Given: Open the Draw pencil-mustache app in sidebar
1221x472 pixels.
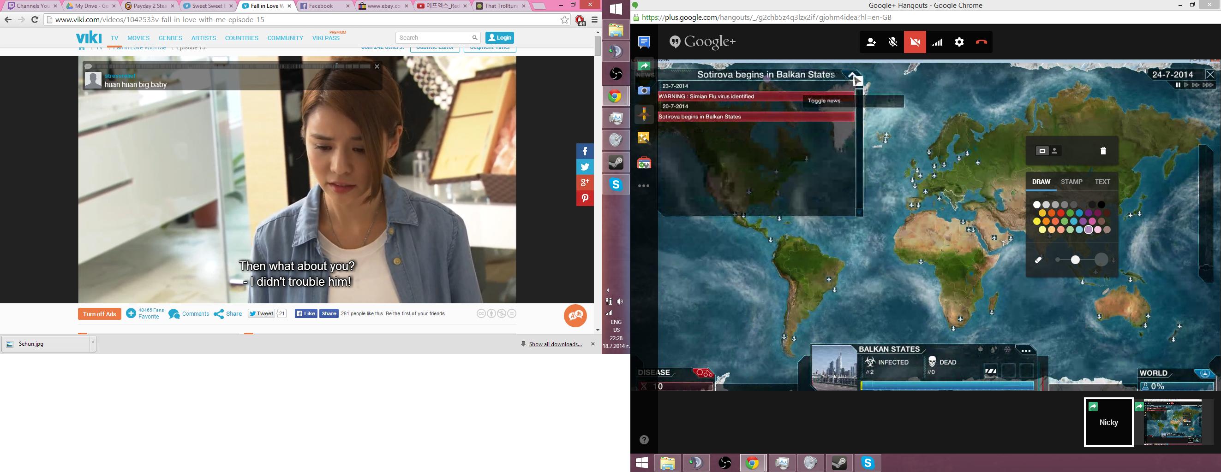Looking at the screenshot, I should (x=644, y=114).
